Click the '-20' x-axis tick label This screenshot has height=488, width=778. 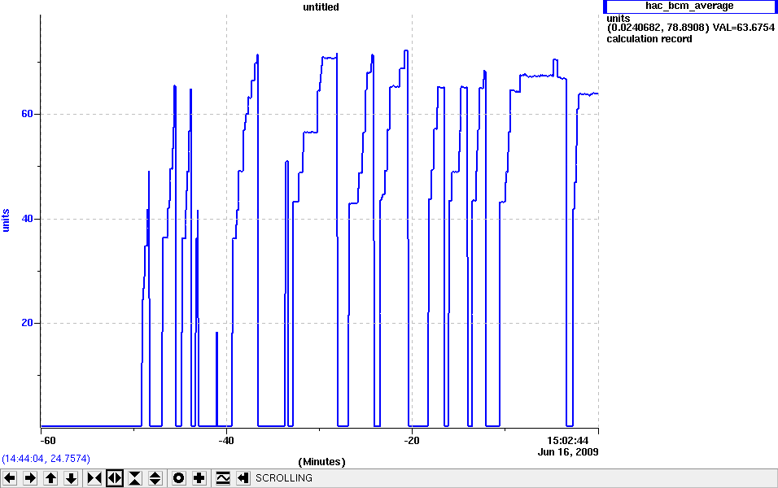coord(411,441)
